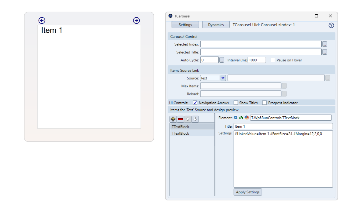
Task: Click the Interval (ms) field containing 1000
Action: click(257, 60)
